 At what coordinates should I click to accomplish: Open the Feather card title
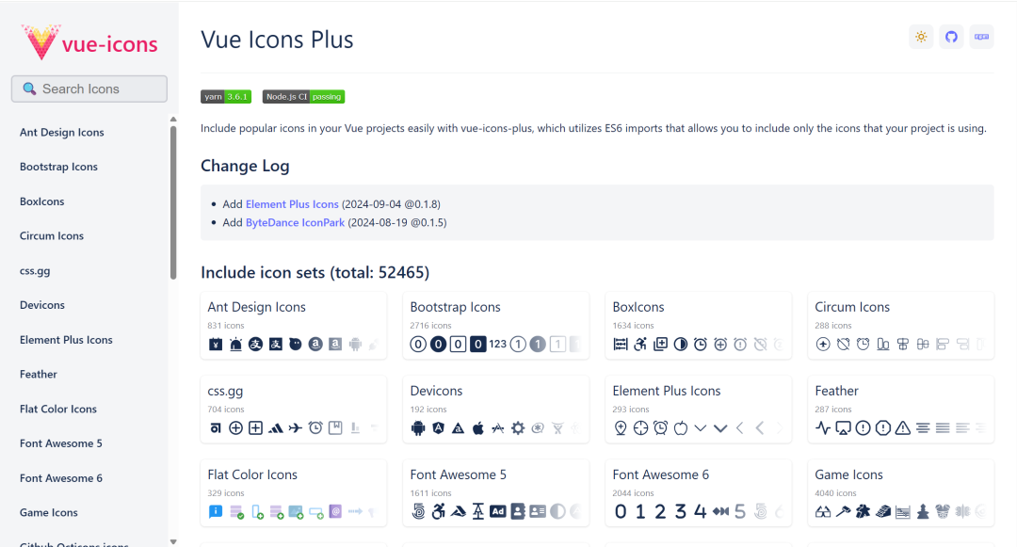click(x=837, y=391)
